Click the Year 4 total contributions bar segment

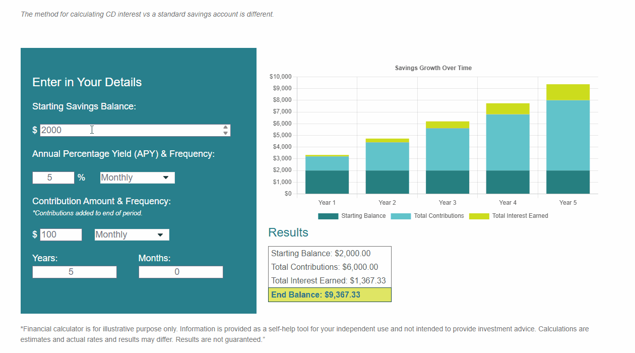pyautogui.click(x=507, y=142)
